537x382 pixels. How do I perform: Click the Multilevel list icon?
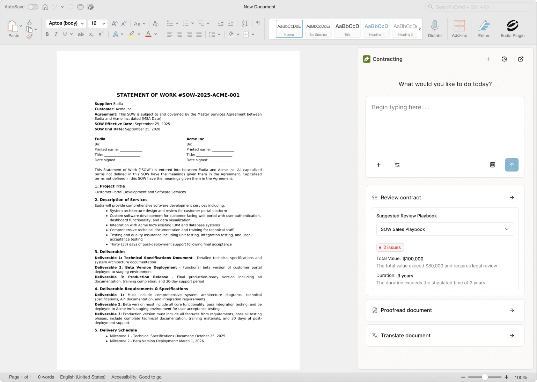201,23
